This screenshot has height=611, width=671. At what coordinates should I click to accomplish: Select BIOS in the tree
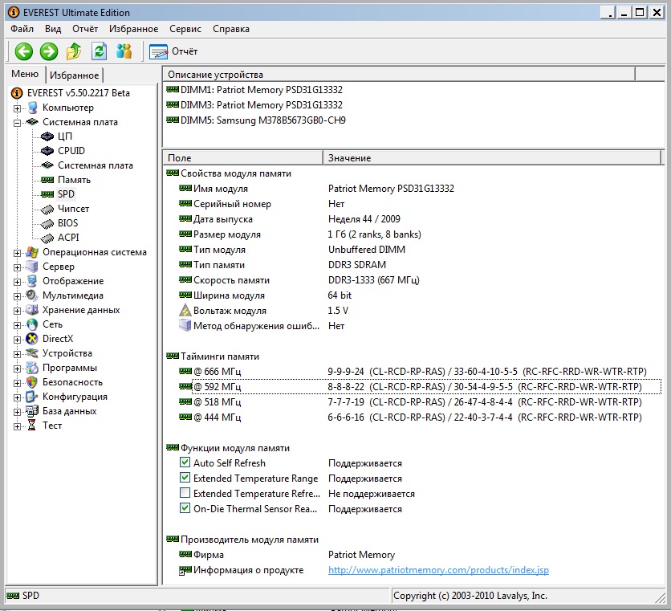[67, 223]
